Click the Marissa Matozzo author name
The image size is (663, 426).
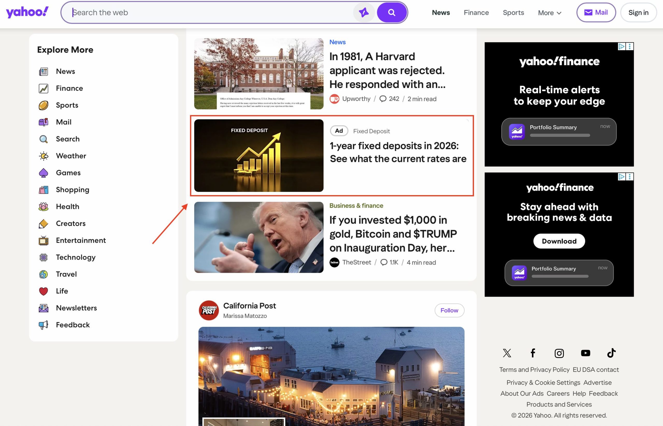(245, 316)
